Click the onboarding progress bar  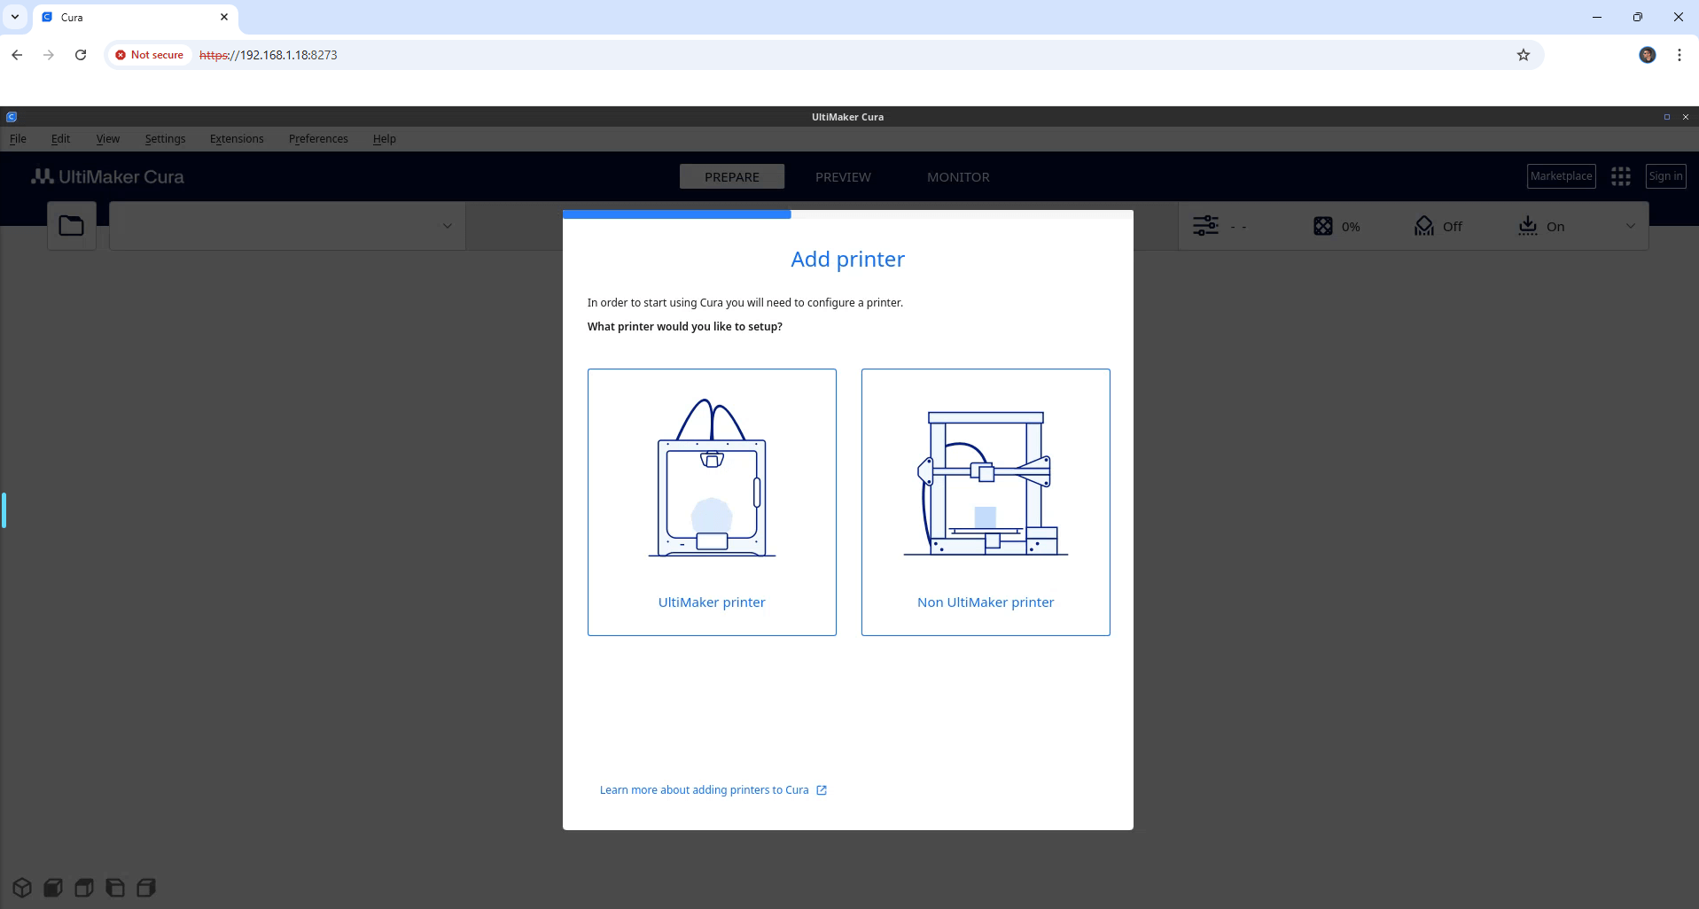coord(848,214)
